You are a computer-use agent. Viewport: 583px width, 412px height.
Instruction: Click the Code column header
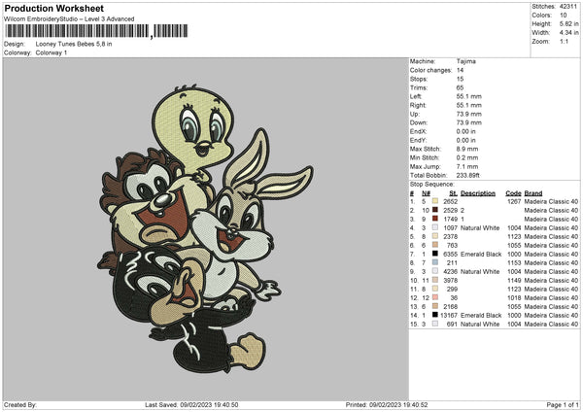(x=513, y=193)
